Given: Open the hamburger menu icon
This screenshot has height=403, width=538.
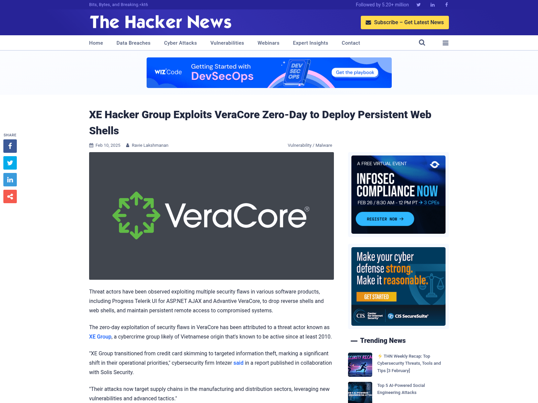Looking at the screenshot, I should 446,43.
